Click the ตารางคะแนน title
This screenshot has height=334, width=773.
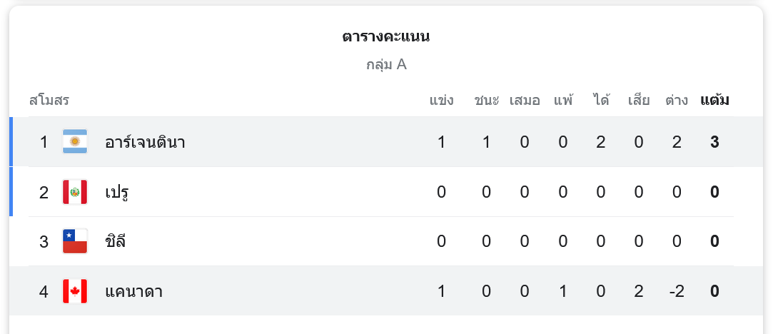(386, 36)
